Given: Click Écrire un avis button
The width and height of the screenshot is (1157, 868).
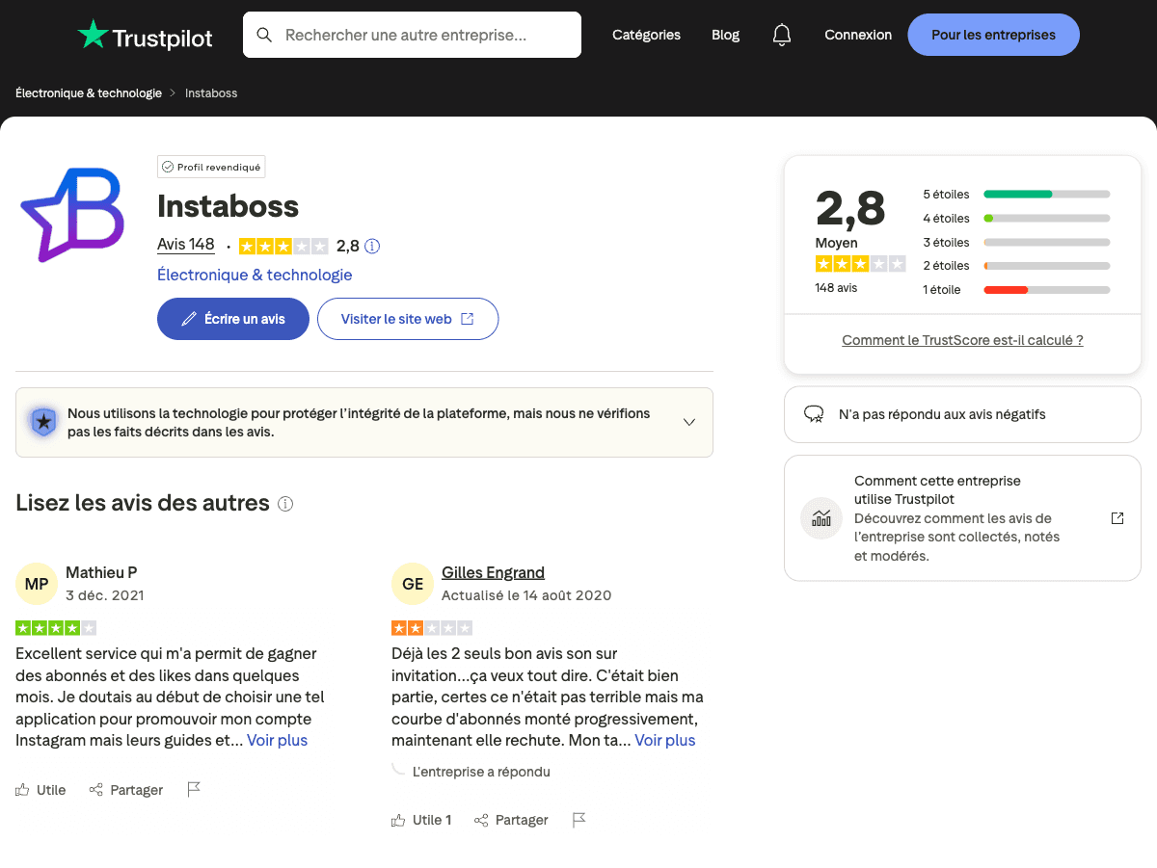Looking at the screenshot, I should [x=233, y=319].
